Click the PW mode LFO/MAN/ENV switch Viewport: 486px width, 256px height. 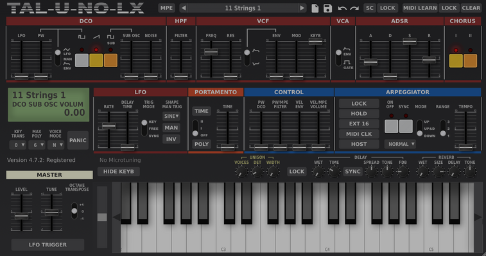point(58,58)
